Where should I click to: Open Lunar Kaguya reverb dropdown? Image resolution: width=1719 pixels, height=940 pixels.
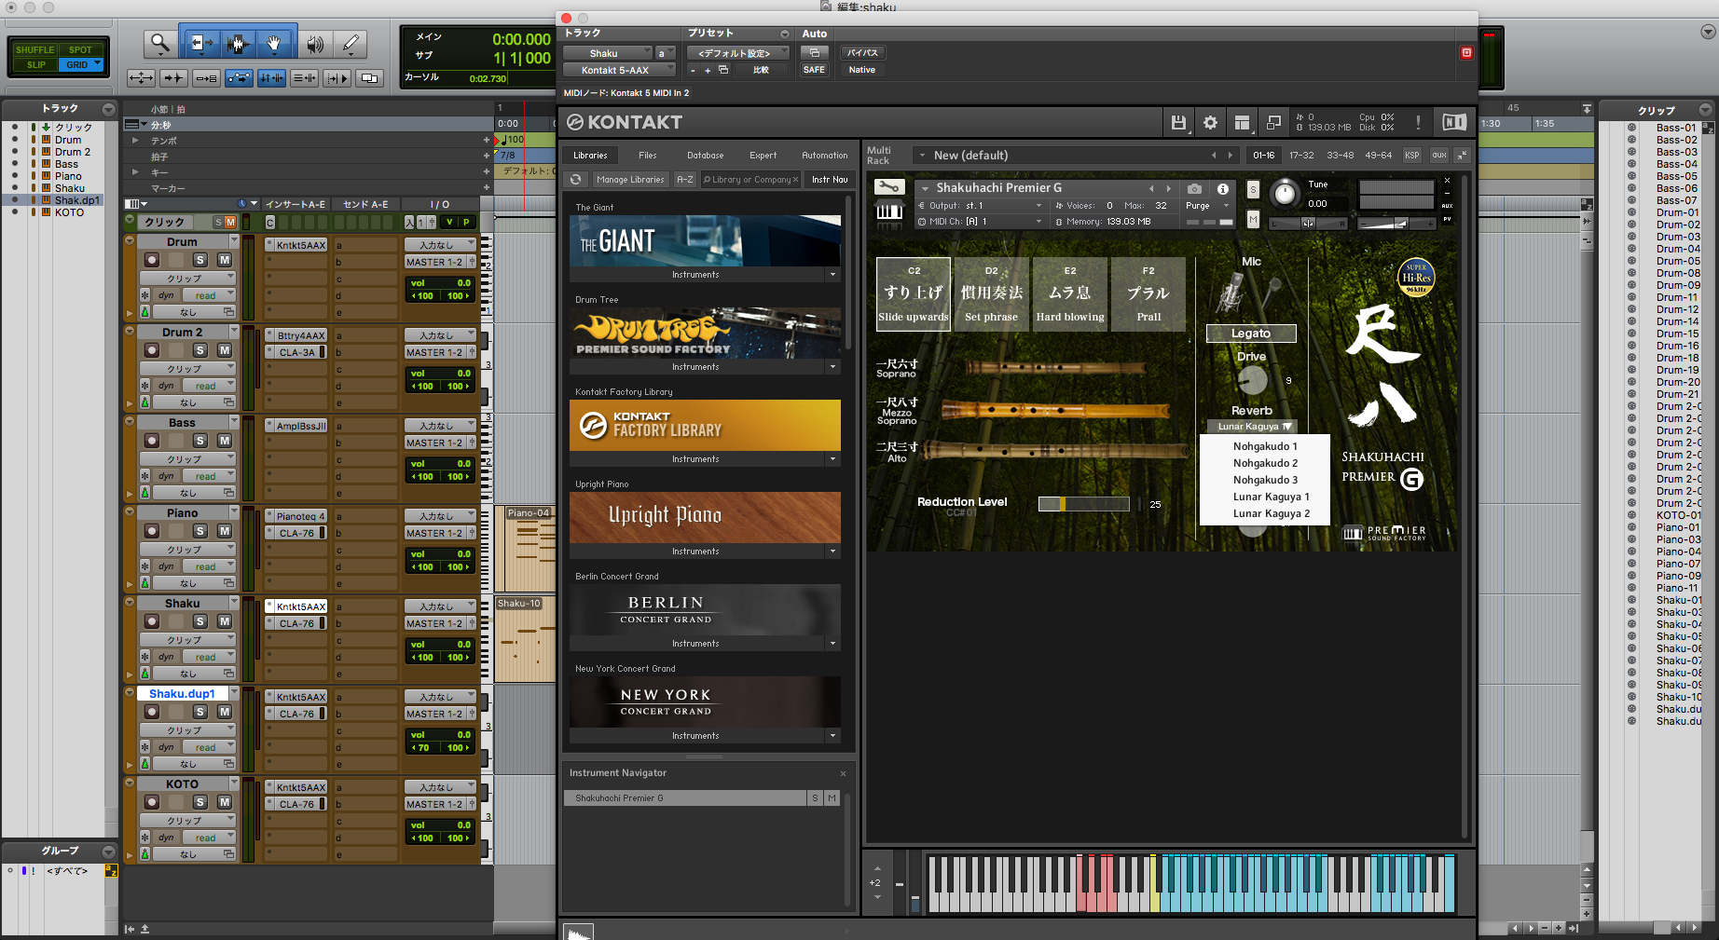(1251, 427)
